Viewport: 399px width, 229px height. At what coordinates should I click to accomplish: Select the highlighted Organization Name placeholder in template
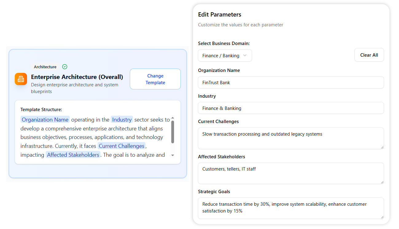coord(45,119)
